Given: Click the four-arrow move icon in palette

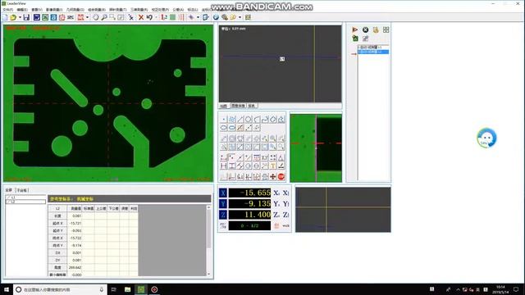Looking at the screenshot, I should [x=273, y=177].
